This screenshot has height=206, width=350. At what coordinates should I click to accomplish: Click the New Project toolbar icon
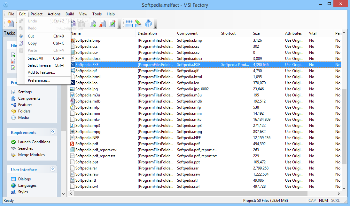click(11, 23)
